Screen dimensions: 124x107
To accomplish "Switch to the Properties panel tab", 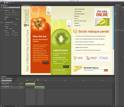I will 4,5.
